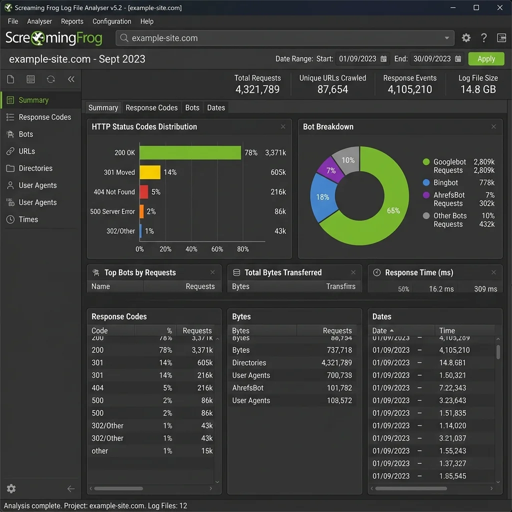Select the AhrefsBot row in Bytes table
The width and height of the screenshot is (512, 512).
[x=292, y=388]
